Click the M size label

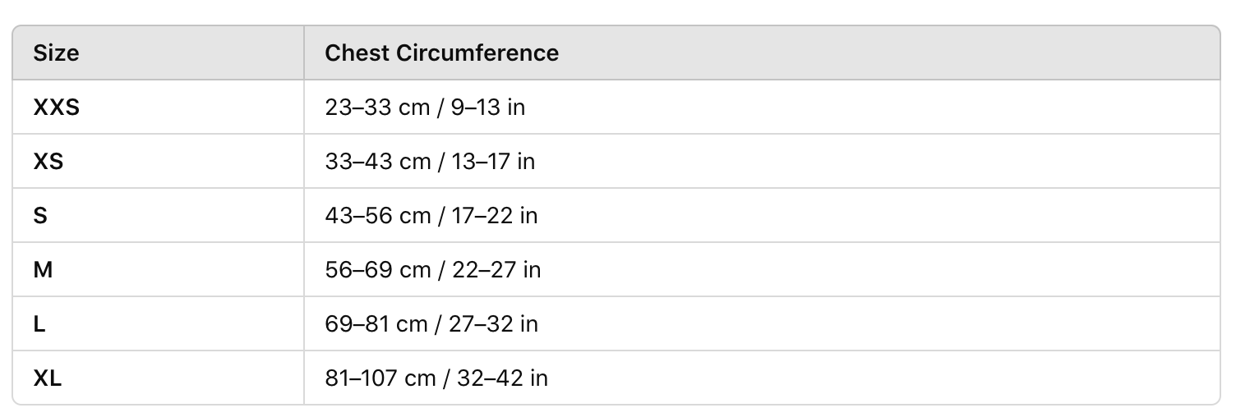point(43,270)
